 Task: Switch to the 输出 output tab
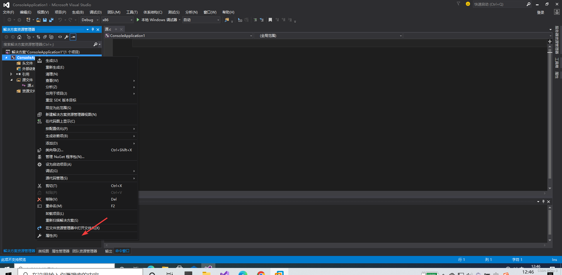tap(109, 251)
